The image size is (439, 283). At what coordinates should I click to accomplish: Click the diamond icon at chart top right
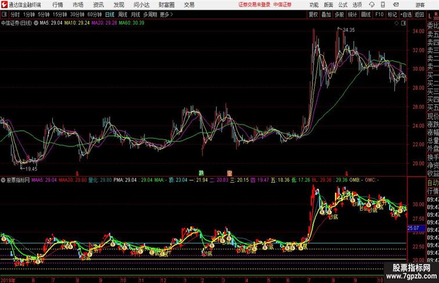pyautogui.click(x=397, y=23)
